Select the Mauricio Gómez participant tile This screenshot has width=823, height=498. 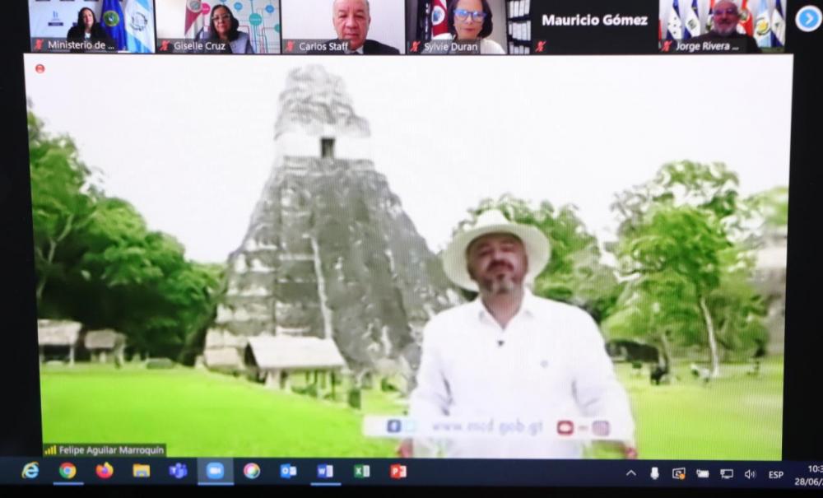593,25
